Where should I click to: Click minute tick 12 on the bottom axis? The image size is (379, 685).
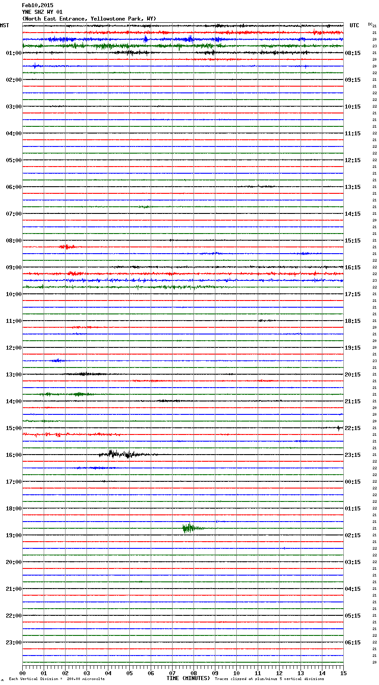pyautogui.click(x=279, y=673)
